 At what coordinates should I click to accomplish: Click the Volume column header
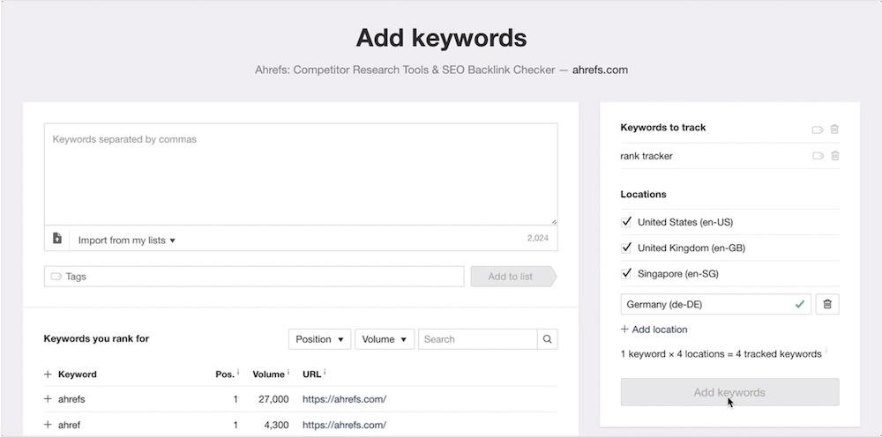(x=268, y=374)
